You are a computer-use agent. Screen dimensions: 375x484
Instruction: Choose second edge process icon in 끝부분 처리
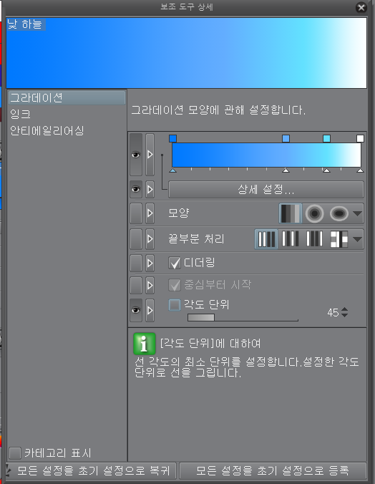[290, 239]
